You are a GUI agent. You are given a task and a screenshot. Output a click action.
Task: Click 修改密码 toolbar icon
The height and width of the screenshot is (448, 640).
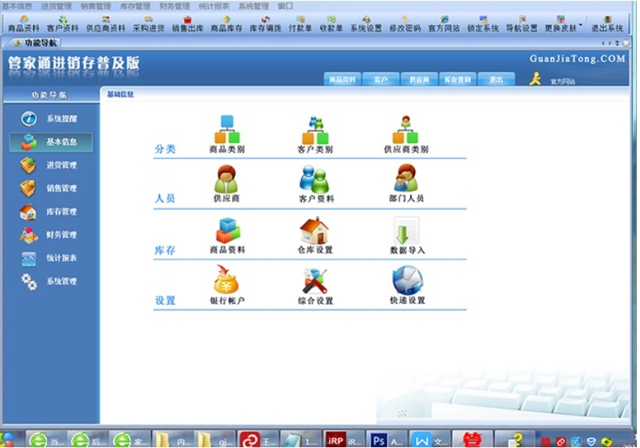tap(405, 24)
